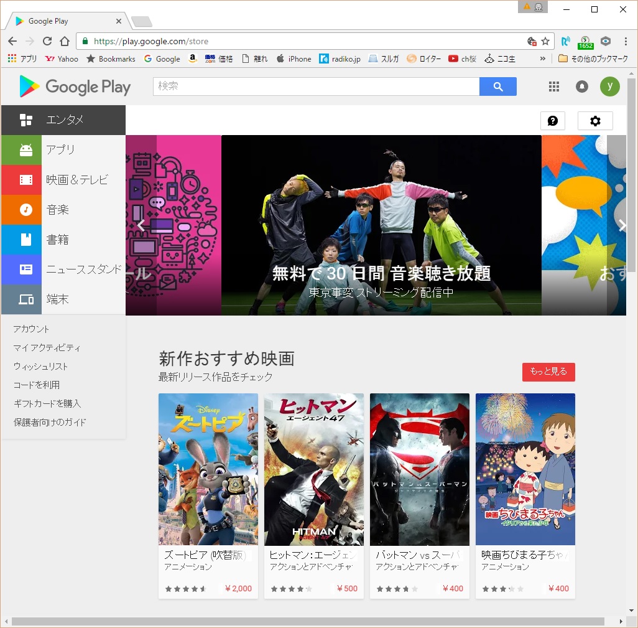
Task: Open the その他のブックマーク folder
Action: pos(593,59)
